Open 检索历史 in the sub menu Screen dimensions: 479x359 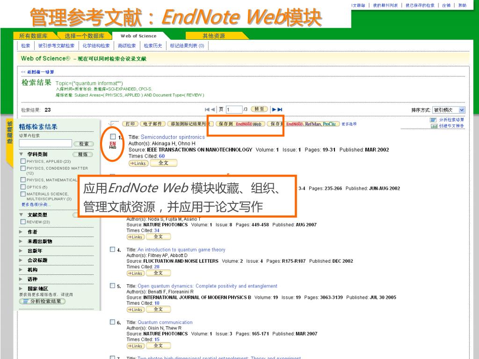pos(153,46)
